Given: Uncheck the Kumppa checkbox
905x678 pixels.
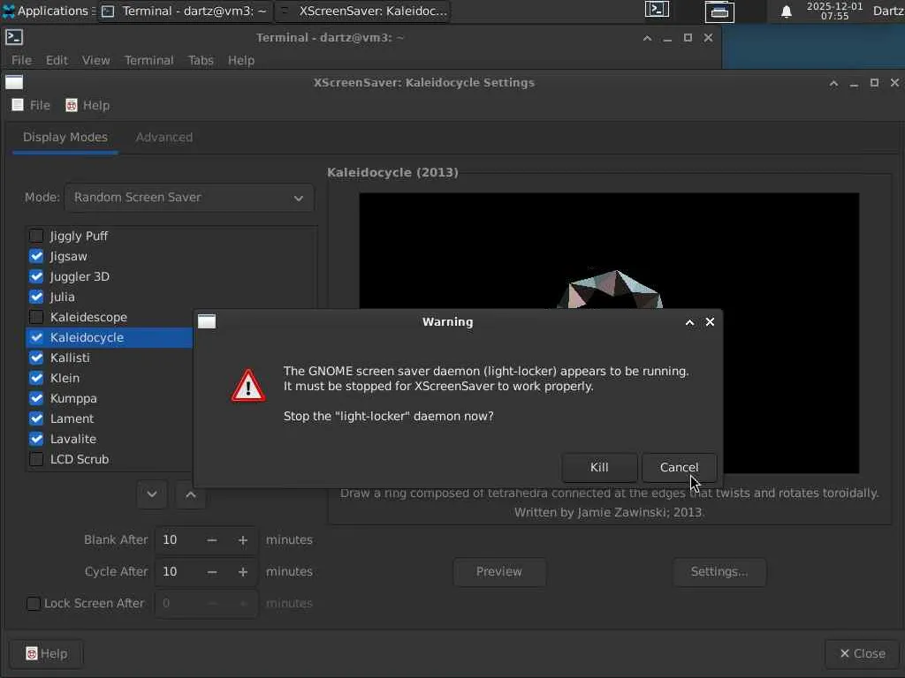Looking at the screenshot, I should coord(36,398).
